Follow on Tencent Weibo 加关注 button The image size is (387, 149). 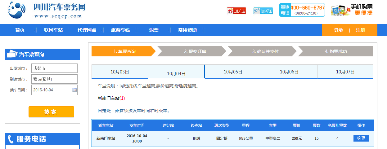[x=263, y=11]
